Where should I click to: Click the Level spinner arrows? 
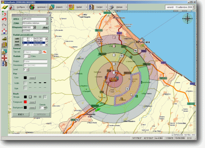[28, 69]
